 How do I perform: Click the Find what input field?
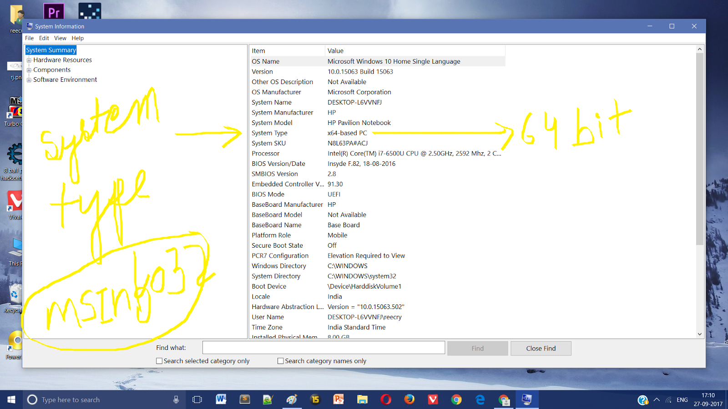(x=324, y=348)
